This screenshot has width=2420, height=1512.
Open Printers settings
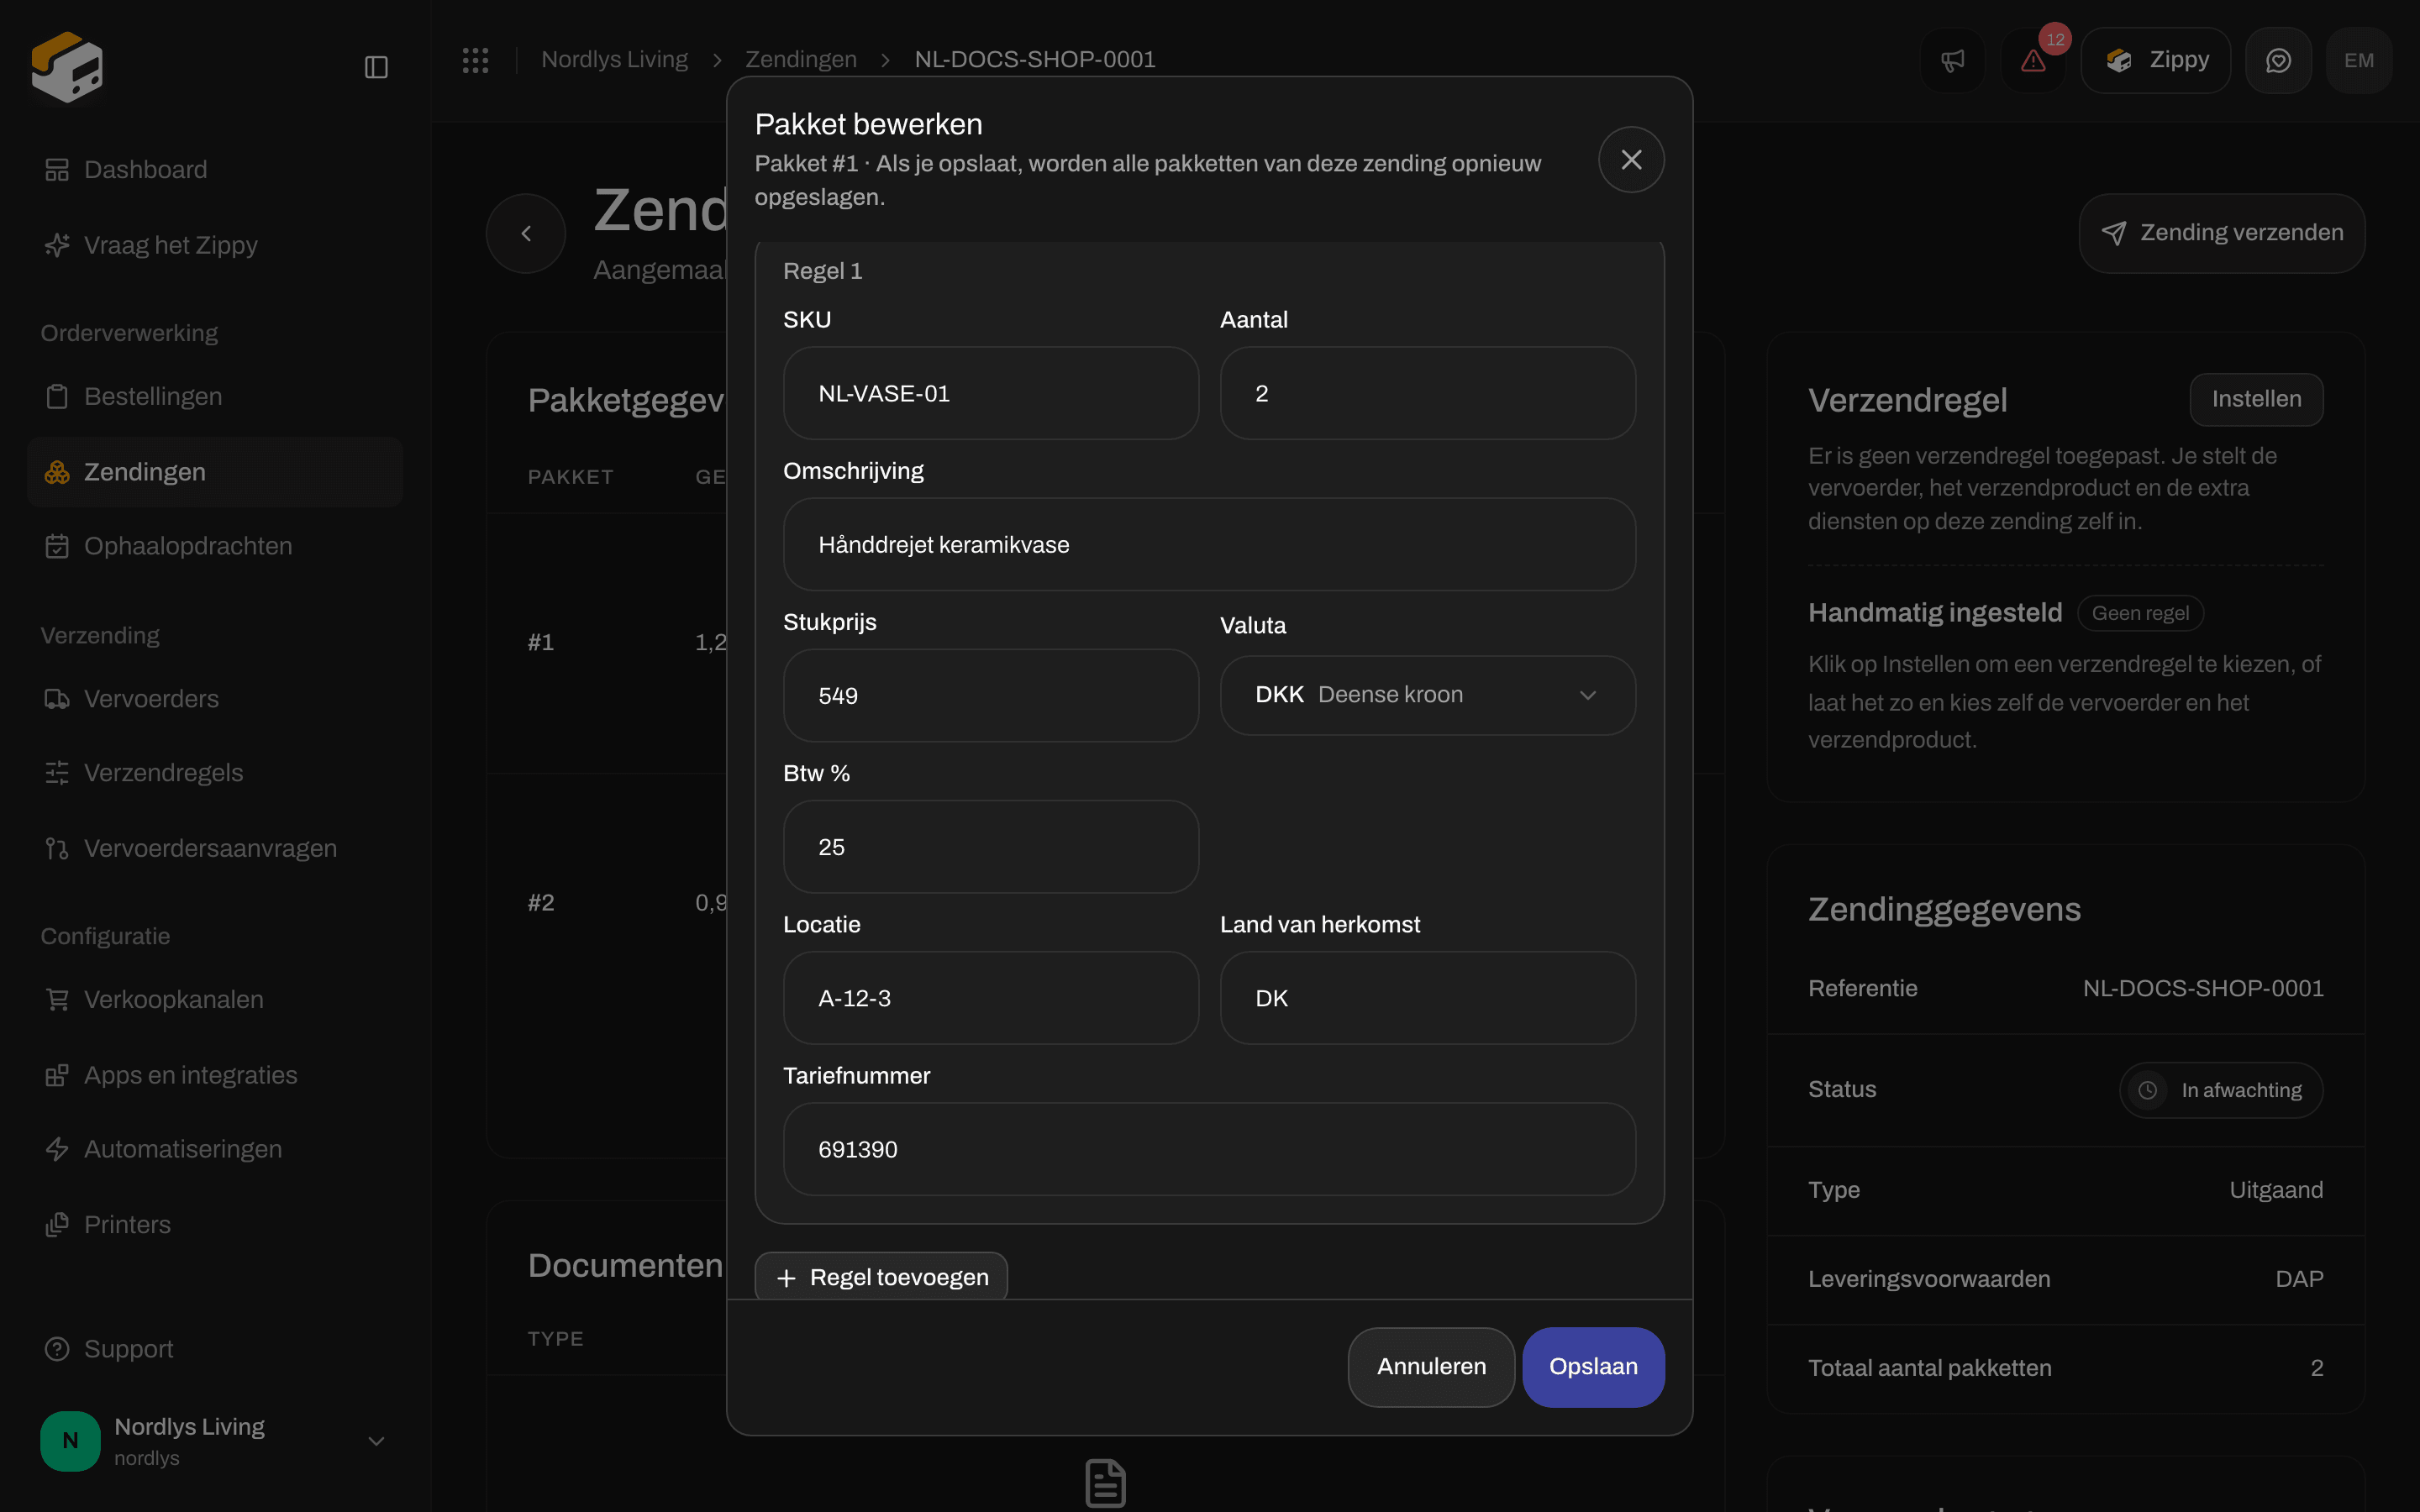(215, 1224)
